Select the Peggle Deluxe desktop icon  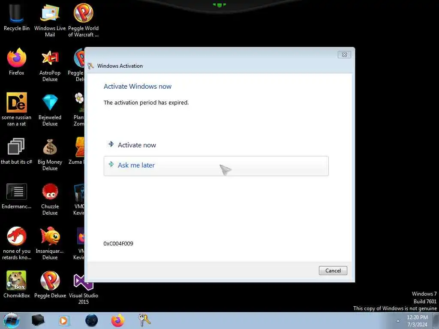[50, 284]
